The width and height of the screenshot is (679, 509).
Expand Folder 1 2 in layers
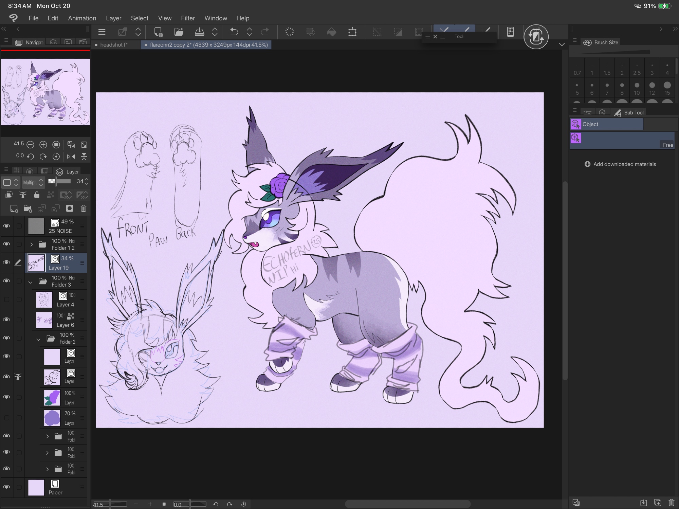coord(31,244)
